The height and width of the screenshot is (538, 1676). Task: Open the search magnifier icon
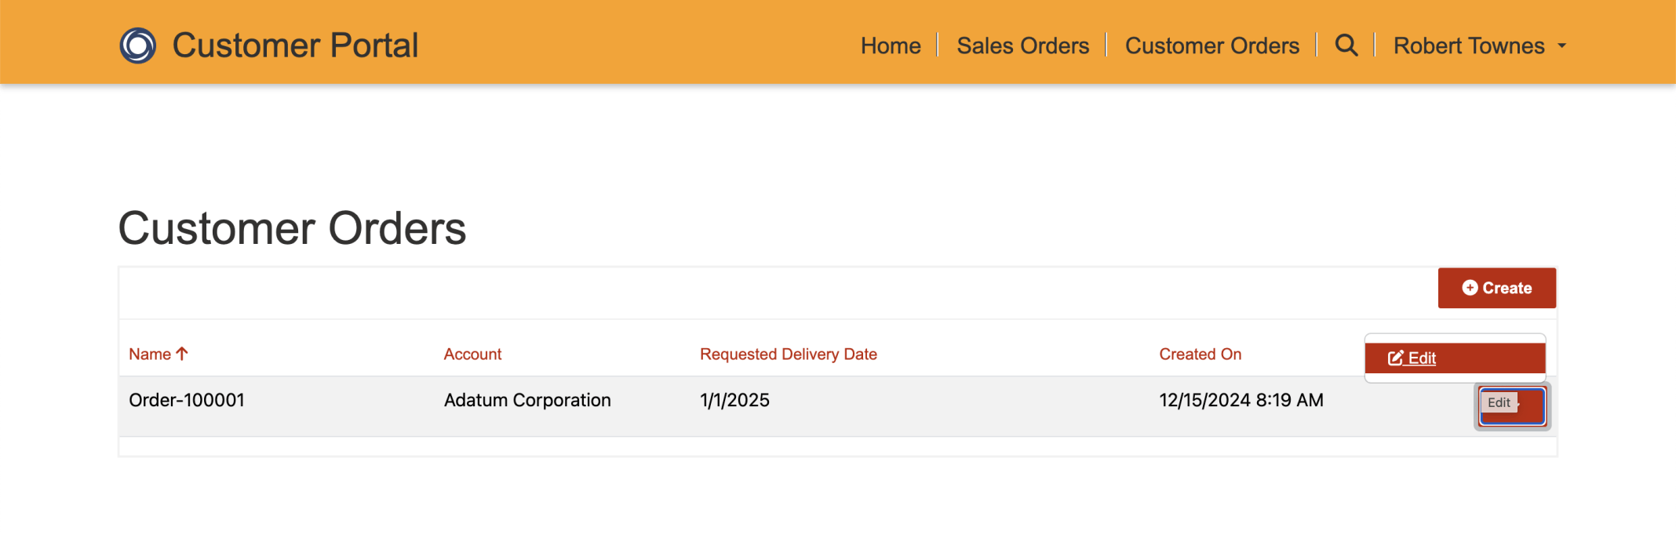click(x=1346, y=45)
